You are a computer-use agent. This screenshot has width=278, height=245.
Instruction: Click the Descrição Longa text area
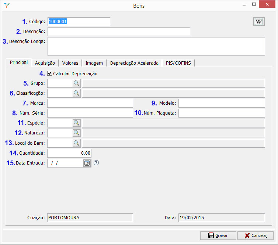[156, 46]
